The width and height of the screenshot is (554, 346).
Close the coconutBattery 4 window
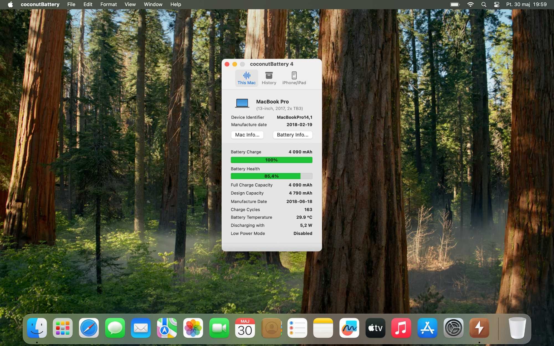tap(227, 64)
